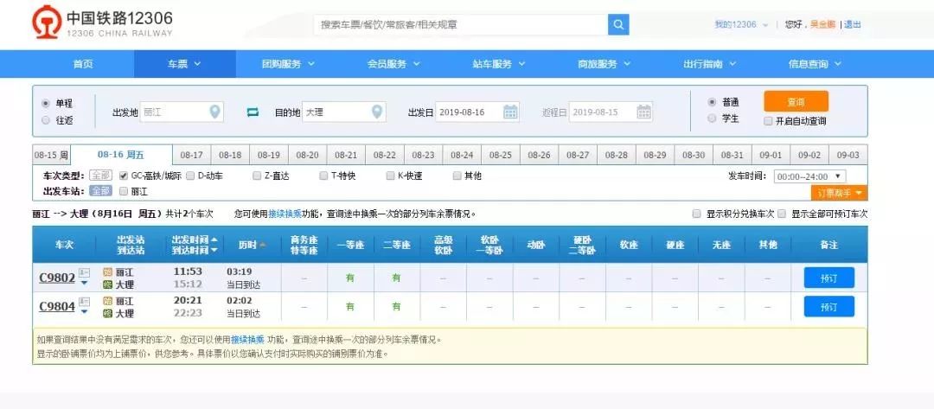Open 车票 navigation dropdown
This screenshot has width=934, height=409.
185,64
